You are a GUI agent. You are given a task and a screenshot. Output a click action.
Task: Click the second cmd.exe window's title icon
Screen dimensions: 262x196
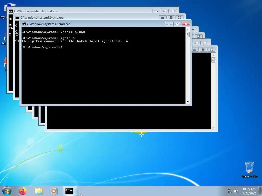pyautogui.click(x=17, y=18)
